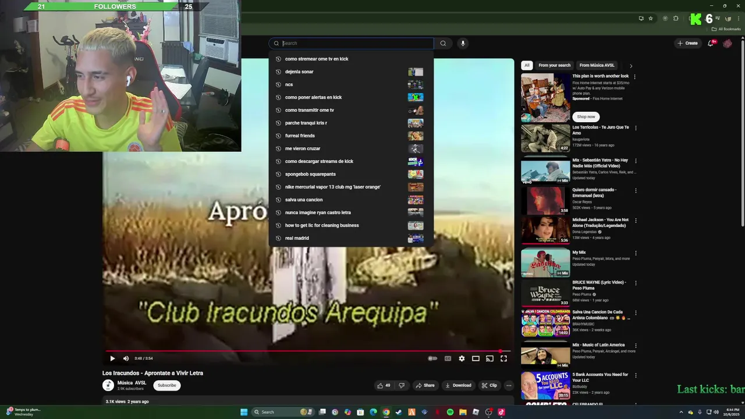Start voice search with the microphone icon
The height and width of the screenshot is (419, 745).
tap(463, 43)
